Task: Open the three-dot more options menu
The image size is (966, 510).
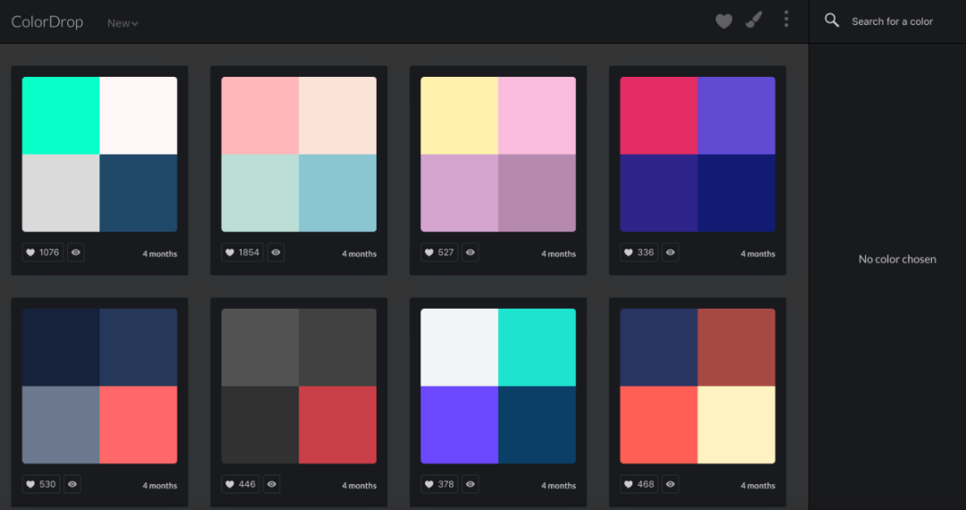Action: click(786, 19)
